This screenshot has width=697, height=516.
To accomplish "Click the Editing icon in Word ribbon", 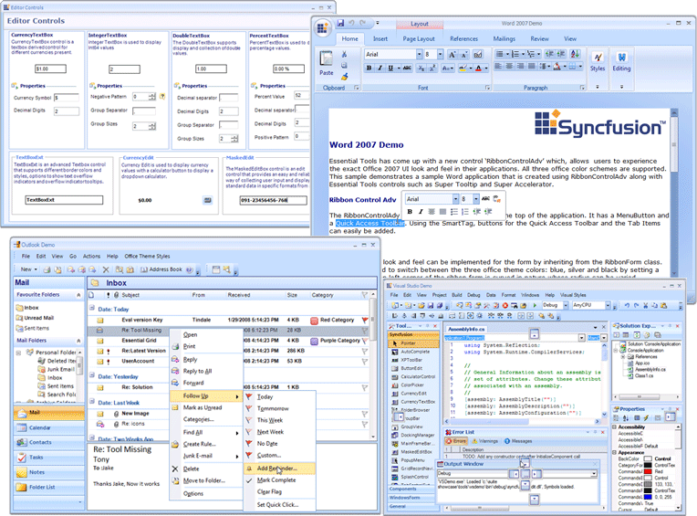I will coord(621,60).
